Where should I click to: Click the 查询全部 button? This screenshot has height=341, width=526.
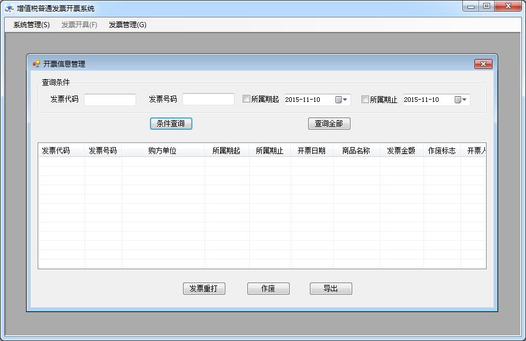tap(329, 123)
